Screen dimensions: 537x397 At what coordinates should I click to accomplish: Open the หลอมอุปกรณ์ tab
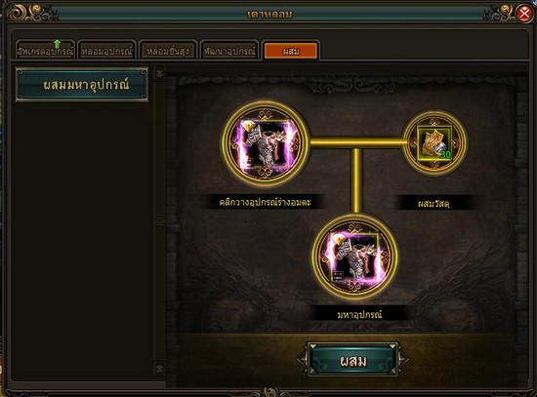coord(106,52)
